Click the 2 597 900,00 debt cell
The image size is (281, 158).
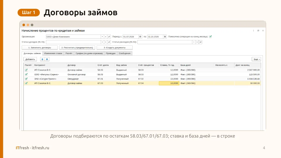248,70
